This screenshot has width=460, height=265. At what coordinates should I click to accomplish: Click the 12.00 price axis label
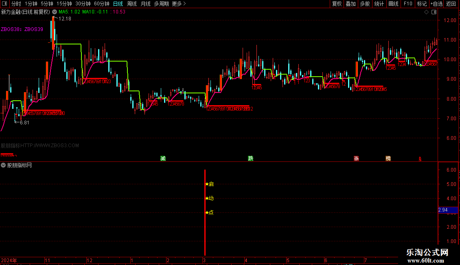450,20
